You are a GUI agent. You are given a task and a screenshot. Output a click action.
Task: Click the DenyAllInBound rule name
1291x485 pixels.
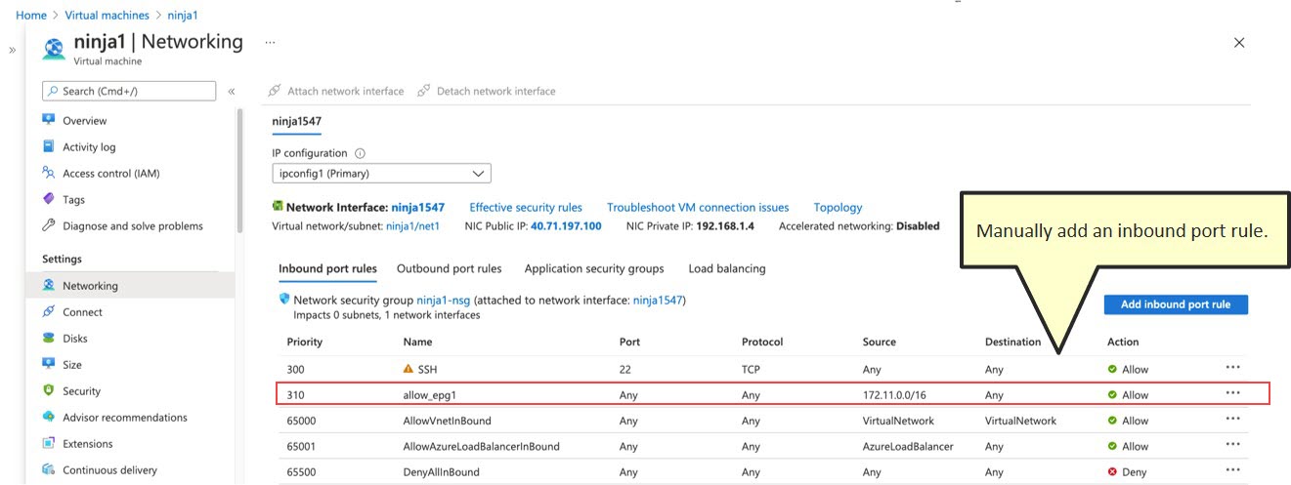[x=441, y=472]
